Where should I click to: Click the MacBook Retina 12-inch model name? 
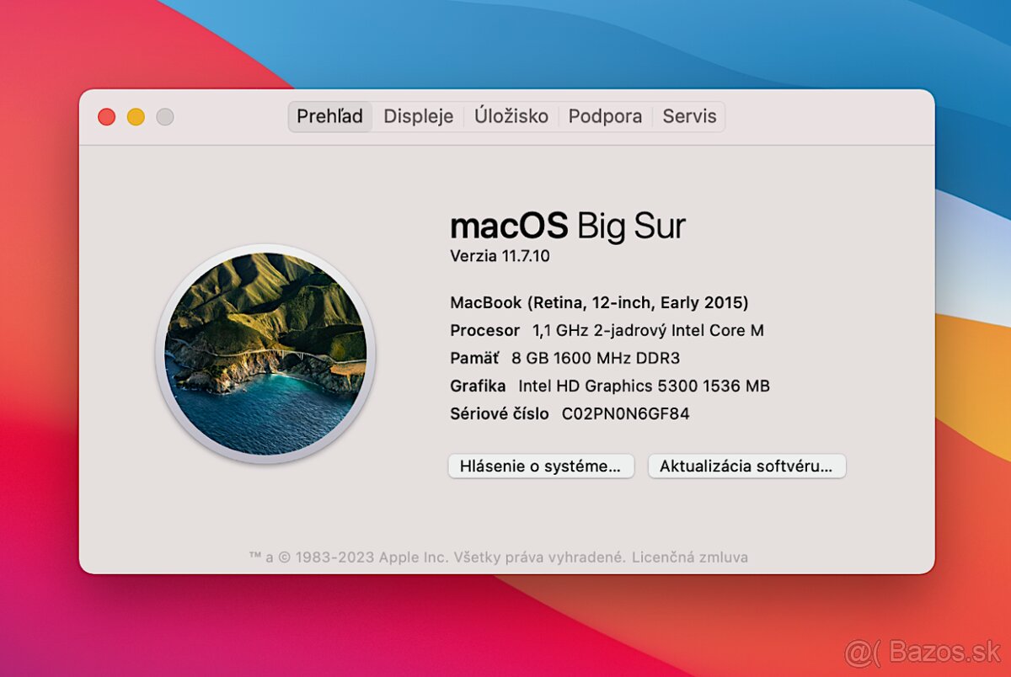[x=600, y=302]
